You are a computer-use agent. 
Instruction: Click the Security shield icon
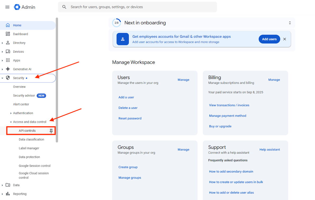[x=8, y=78]
